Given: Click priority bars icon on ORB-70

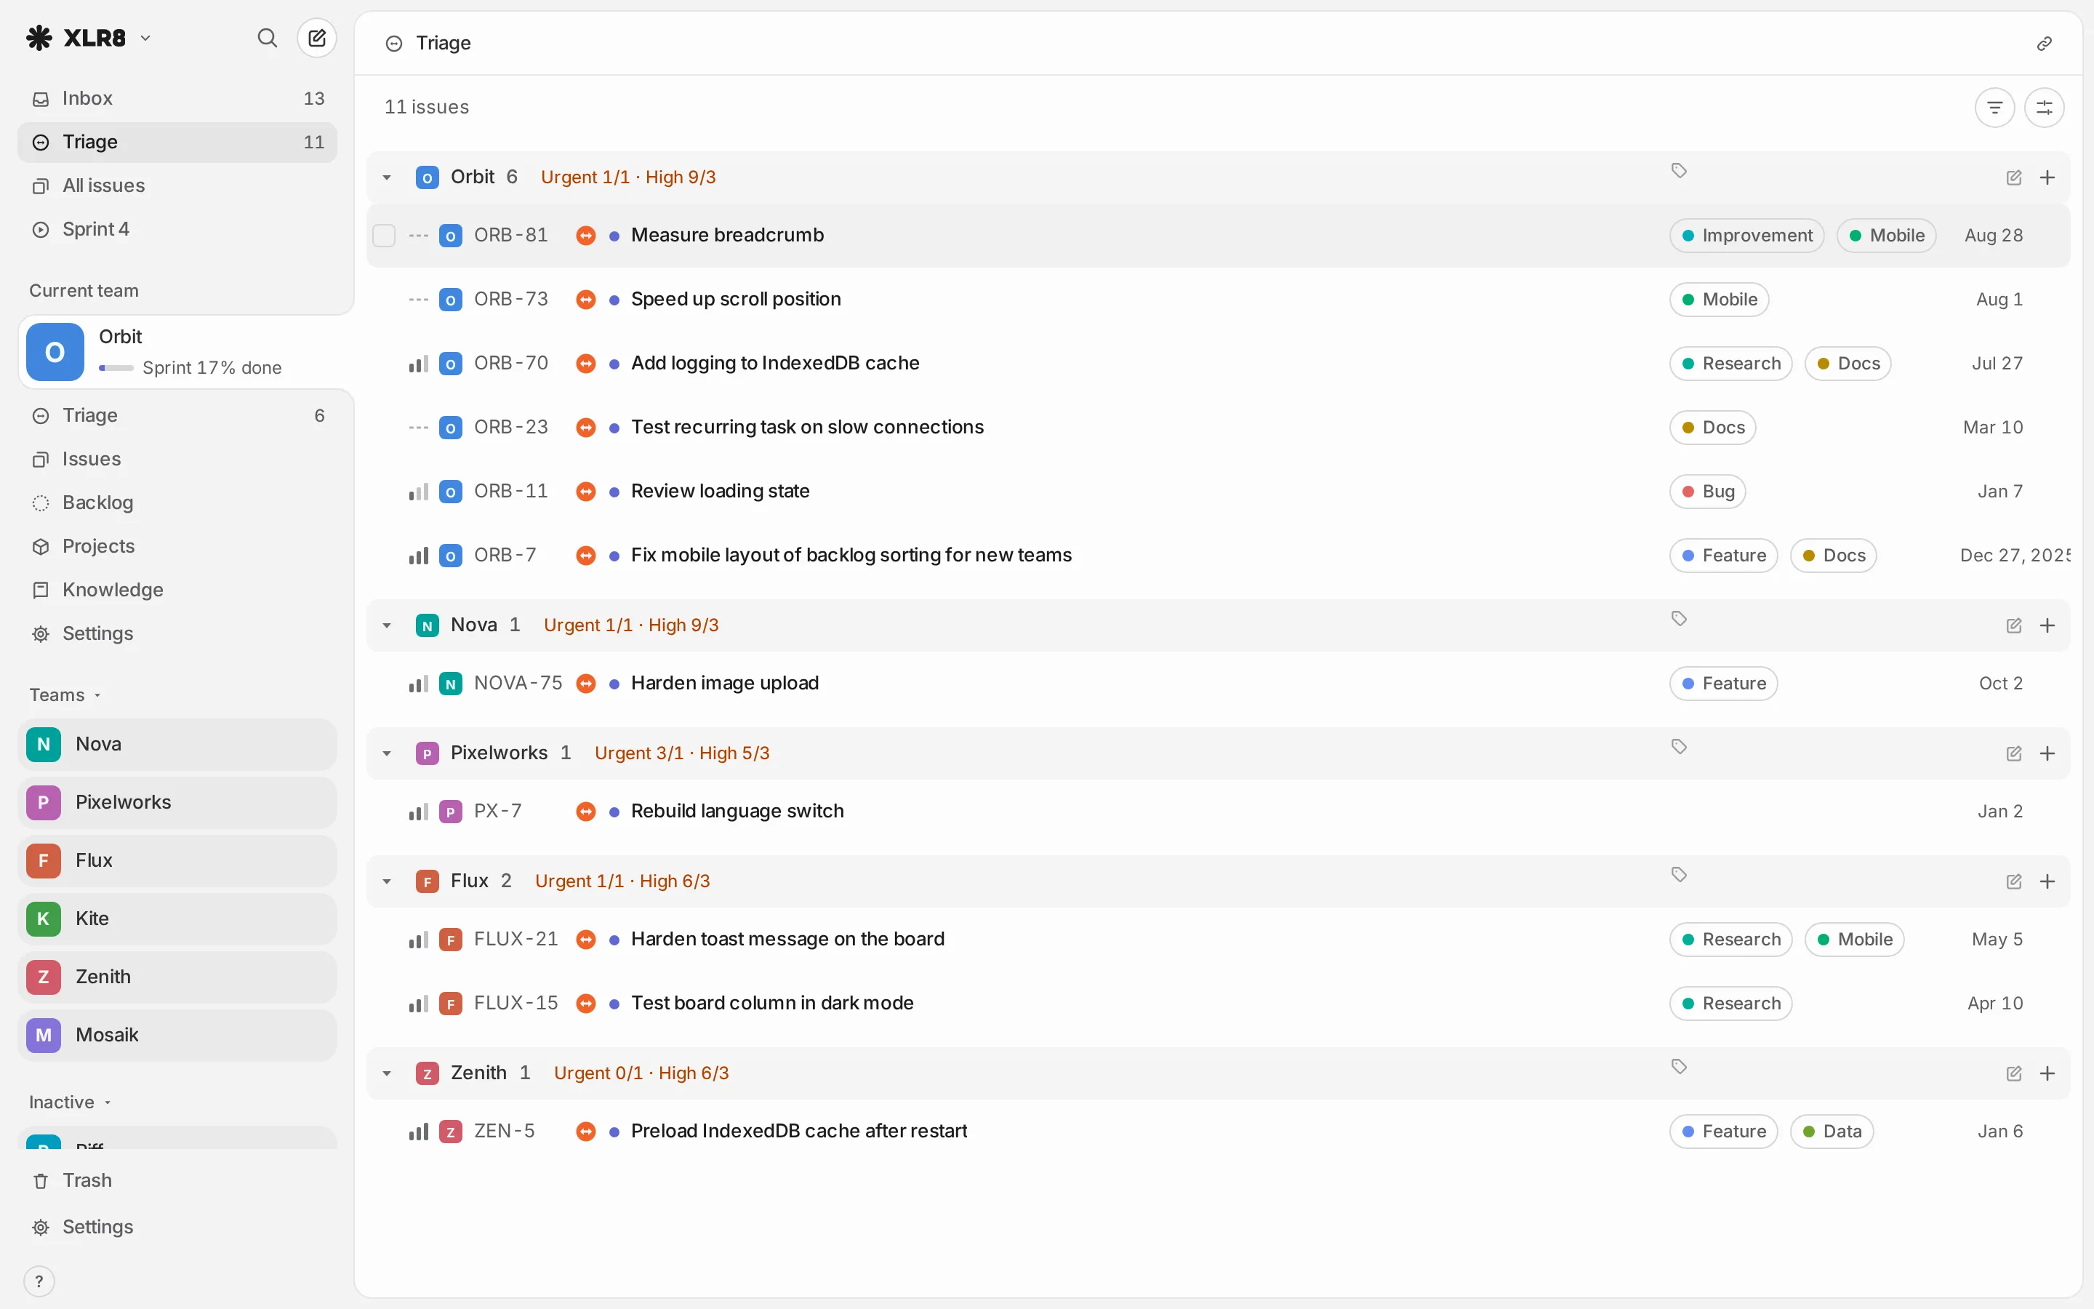Looking at the screenshot, I should pyautogui.click(x=419, y=364).
